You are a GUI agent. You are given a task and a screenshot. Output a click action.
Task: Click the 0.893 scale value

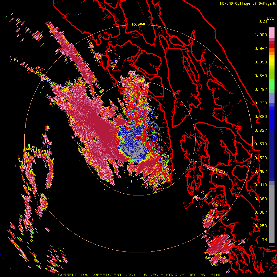[261, 62]
